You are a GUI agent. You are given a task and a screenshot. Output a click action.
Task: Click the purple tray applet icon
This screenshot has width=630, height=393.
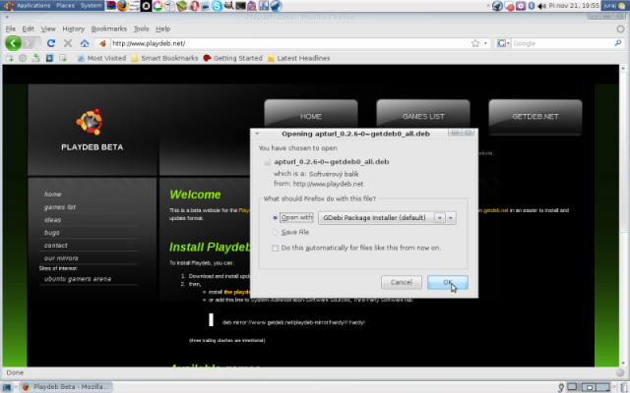(521, 6)
